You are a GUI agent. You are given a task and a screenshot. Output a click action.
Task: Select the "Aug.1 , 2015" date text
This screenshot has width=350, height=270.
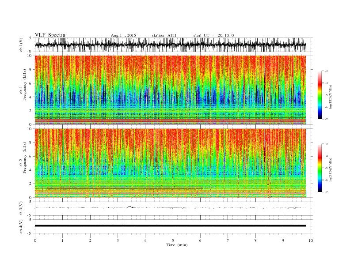coord(123,35)
